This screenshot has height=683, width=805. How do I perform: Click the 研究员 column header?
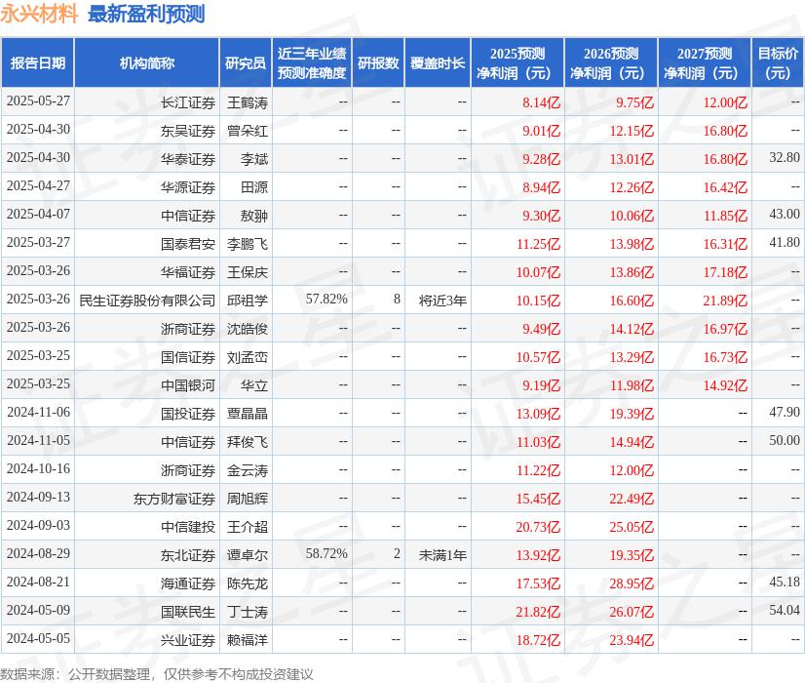click(246, 62)
